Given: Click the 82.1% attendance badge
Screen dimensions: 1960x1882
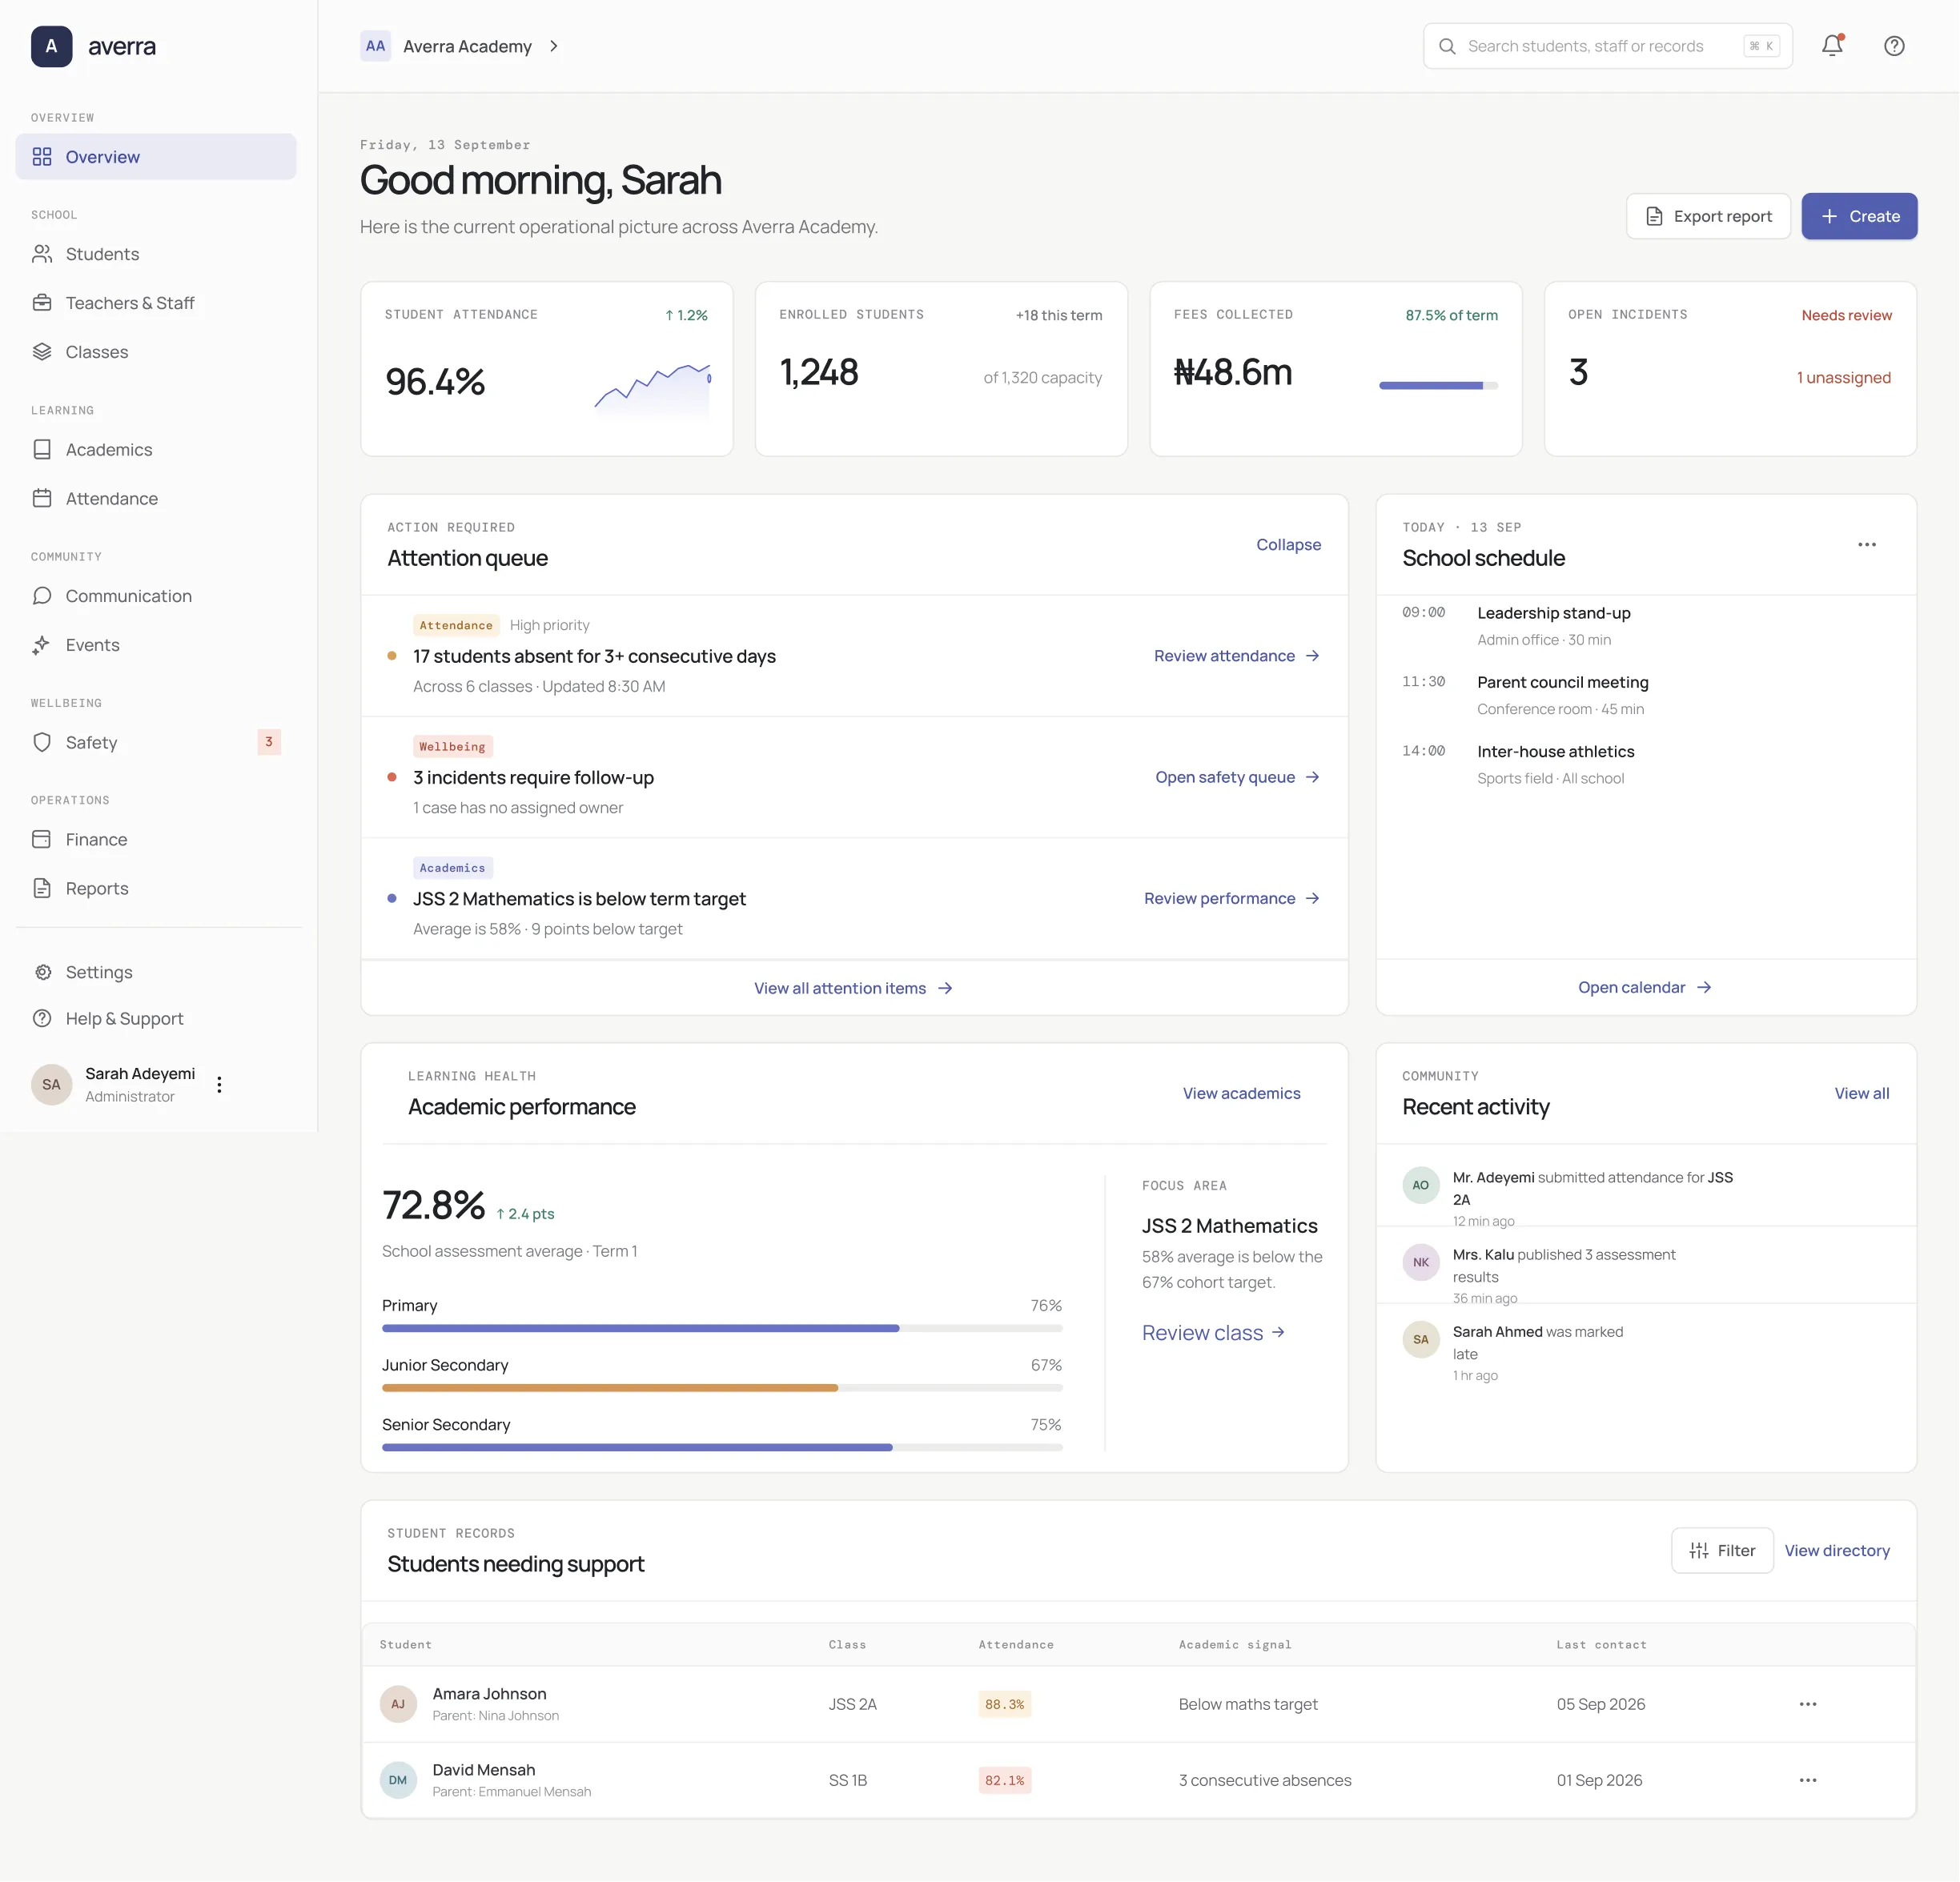Looking at the screenshot, I should click(1004, 1780).
